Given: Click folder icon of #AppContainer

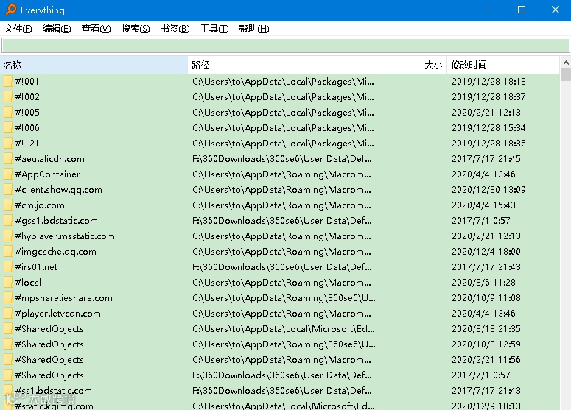Looking at the screenshot, I should point(8,174).
